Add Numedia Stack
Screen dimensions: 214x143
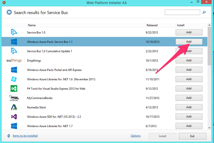(x=189, y=107)
